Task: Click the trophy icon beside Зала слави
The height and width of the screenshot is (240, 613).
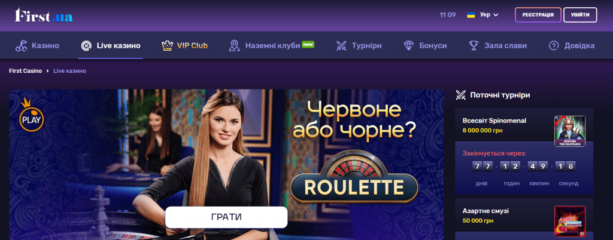Action: (474, 45)
